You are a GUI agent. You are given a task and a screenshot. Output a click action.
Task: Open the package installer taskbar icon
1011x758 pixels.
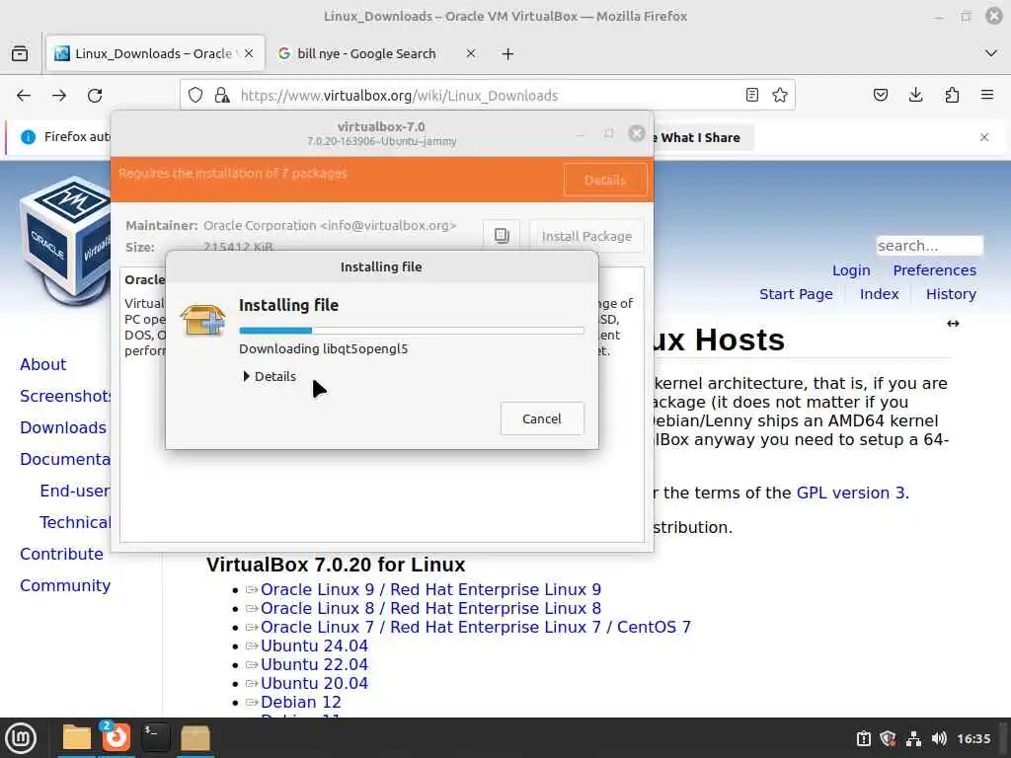click(194, 738)
